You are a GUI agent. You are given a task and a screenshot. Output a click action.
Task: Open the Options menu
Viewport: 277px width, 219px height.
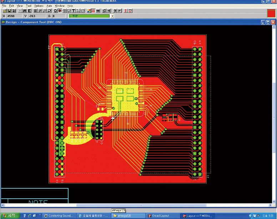click(x=39, y=6)
